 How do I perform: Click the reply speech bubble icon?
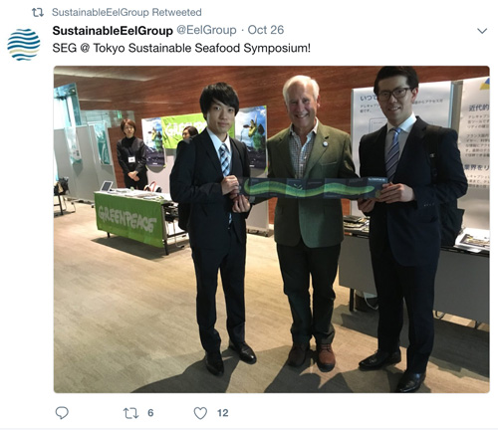click(x=62, y=413)
